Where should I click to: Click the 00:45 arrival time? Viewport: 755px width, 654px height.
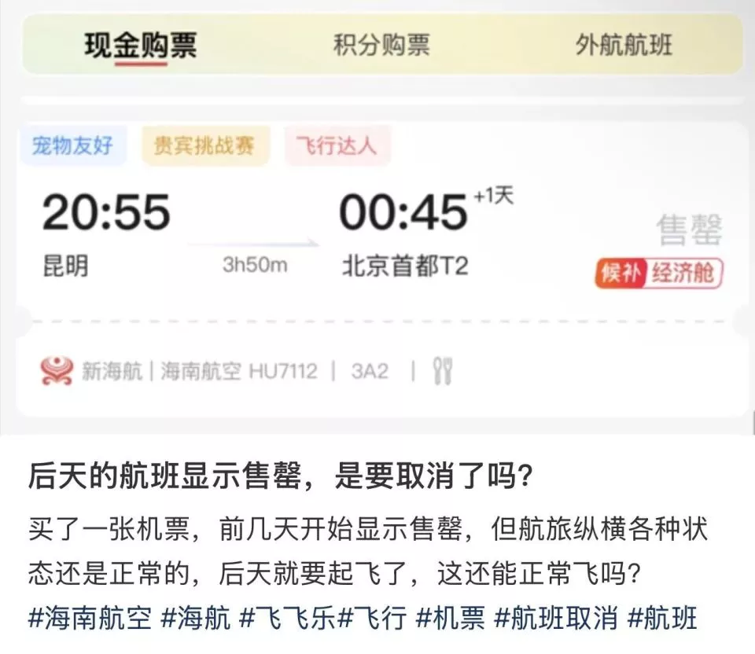pos(403,212)
